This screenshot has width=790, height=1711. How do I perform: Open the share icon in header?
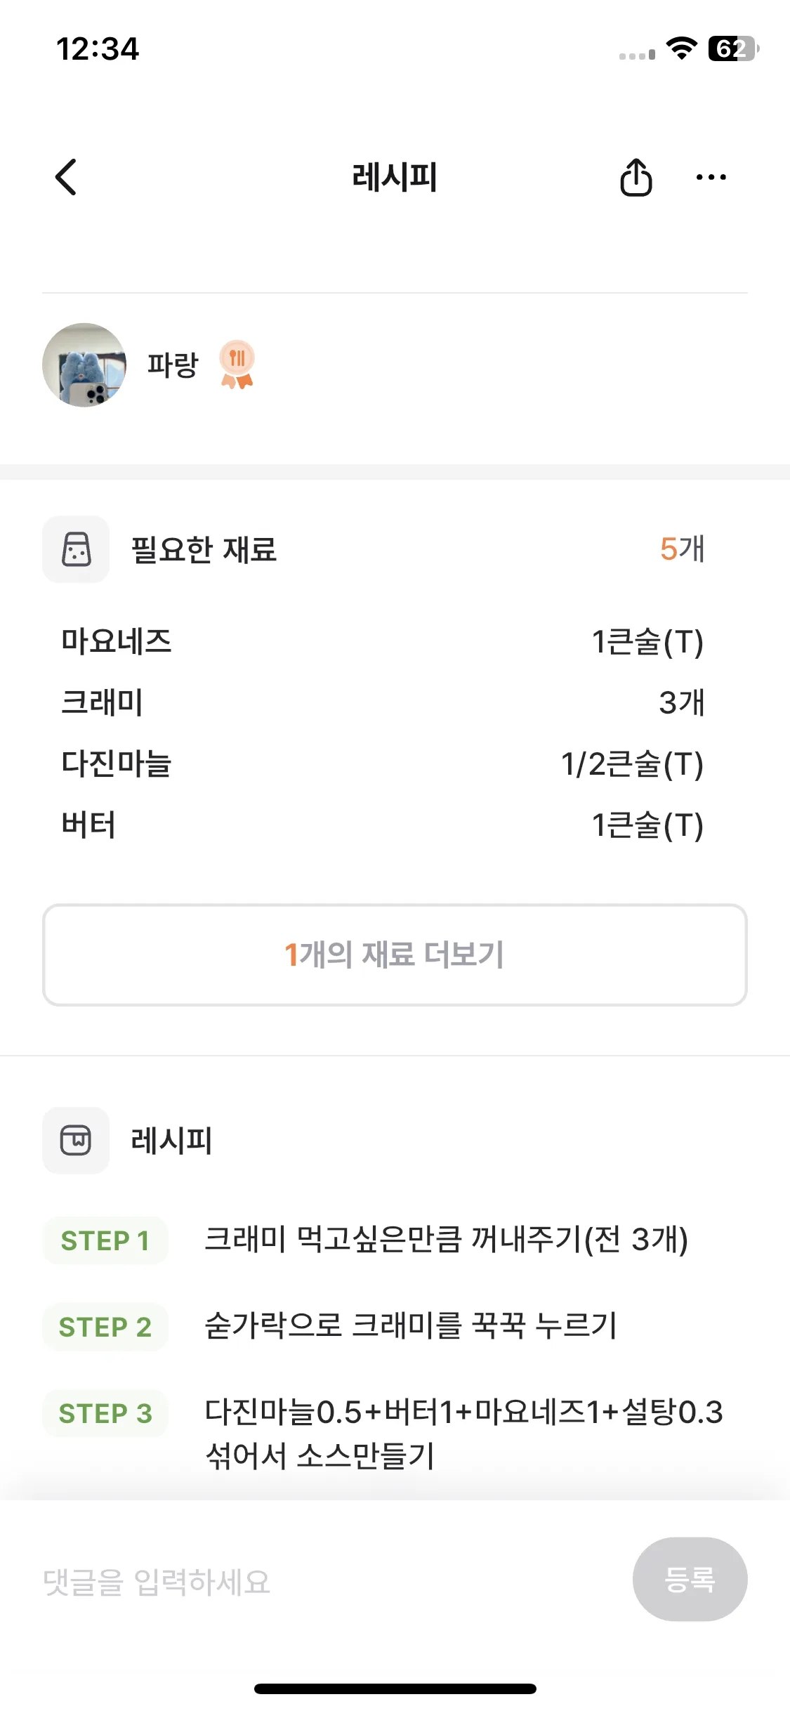636,177
